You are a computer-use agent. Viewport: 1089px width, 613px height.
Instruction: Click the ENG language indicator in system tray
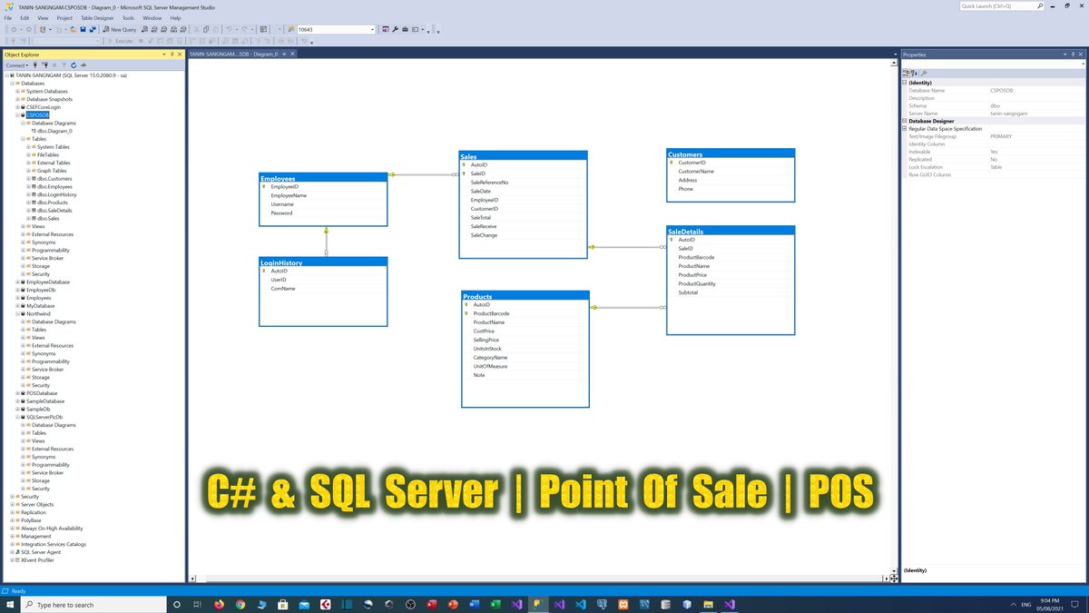[1025, 605]
